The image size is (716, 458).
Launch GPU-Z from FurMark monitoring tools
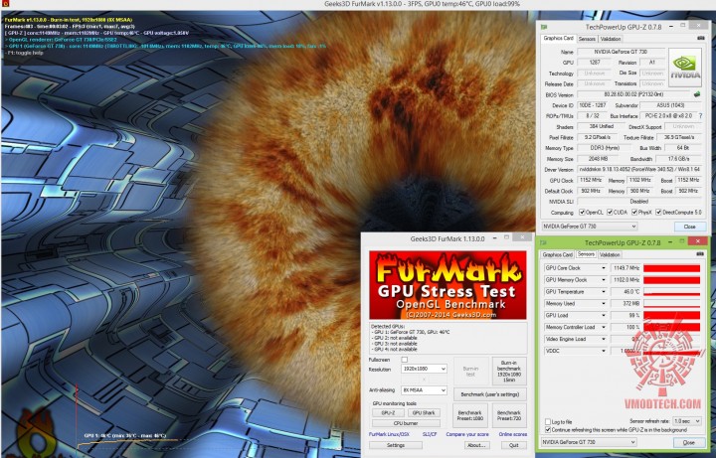[387, 413]
